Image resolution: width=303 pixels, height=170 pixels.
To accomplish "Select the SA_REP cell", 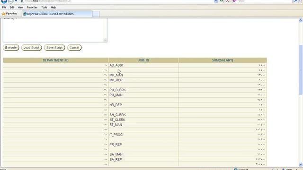I will click(143, 160).
